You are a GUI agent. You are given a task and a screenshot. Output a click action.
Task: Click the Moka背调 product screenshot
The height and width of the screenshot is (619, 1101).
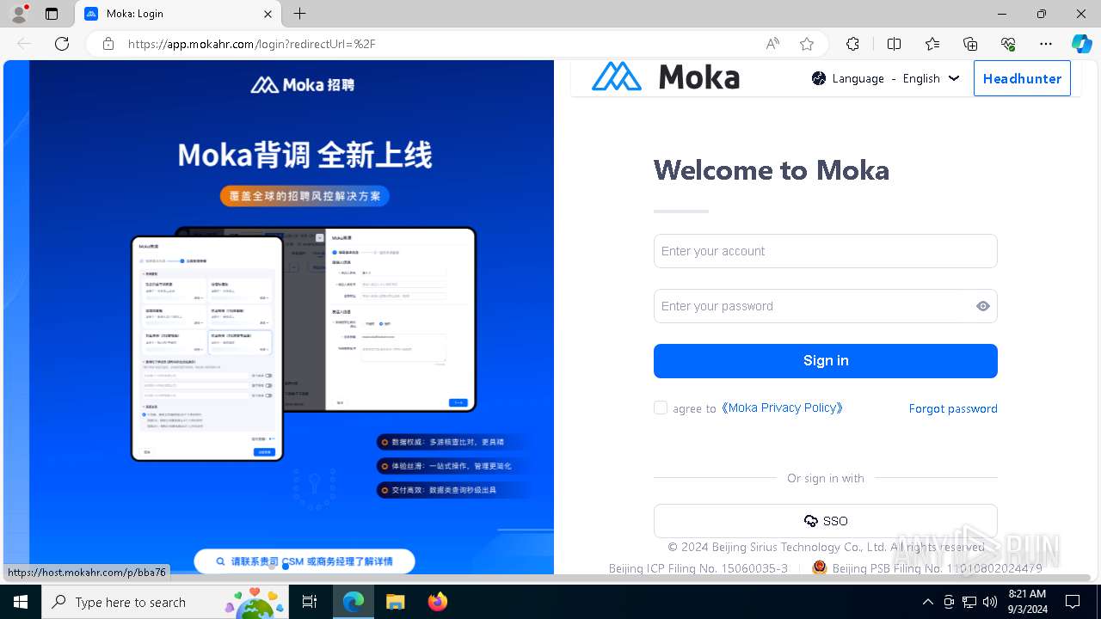click(304, 343)
